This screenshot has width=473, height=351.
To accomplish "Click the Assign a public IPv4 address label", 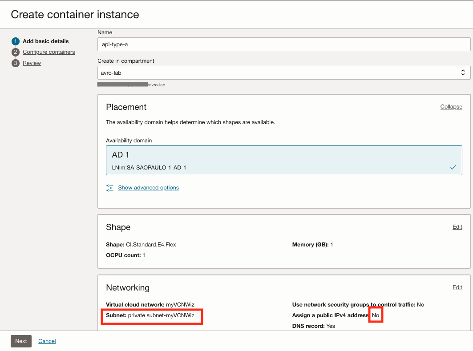I will tap(330, 315).
